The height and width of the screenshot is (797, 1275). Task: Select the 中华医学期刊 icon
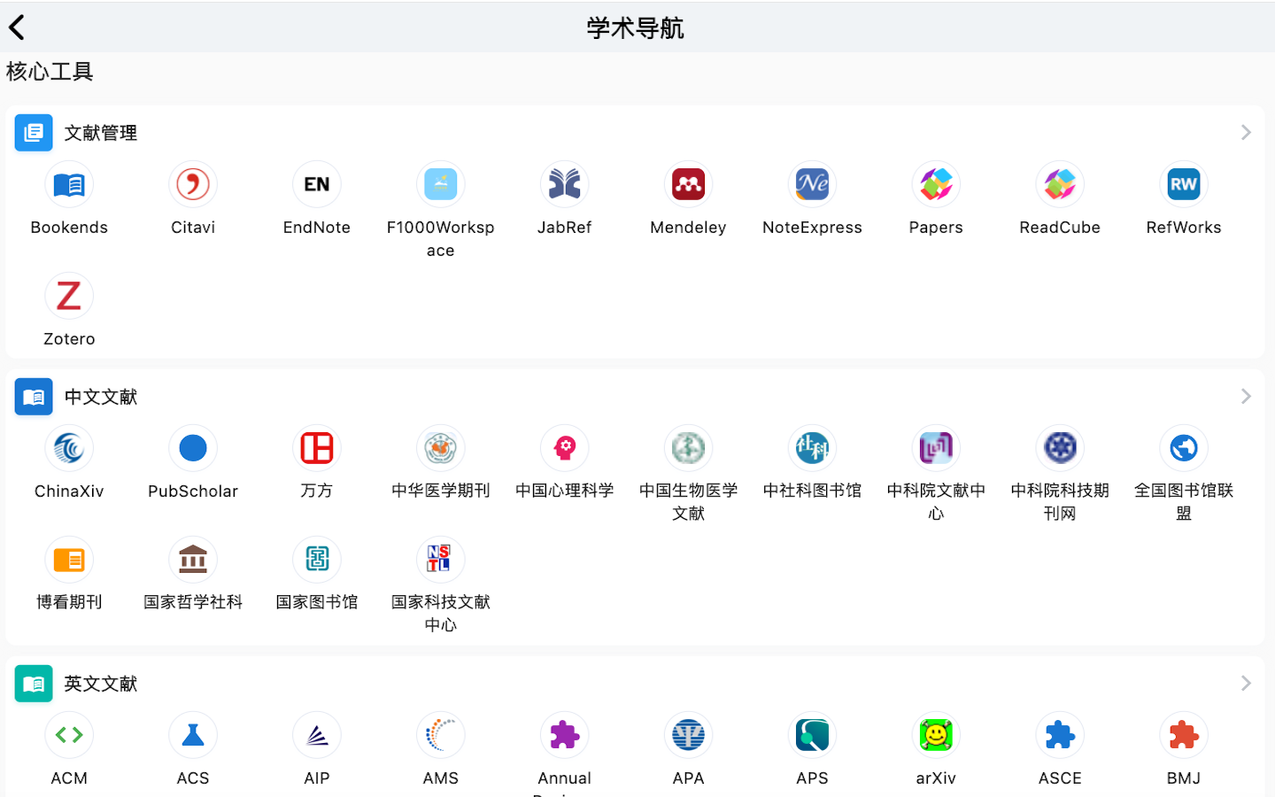click(x=441, y=448)
